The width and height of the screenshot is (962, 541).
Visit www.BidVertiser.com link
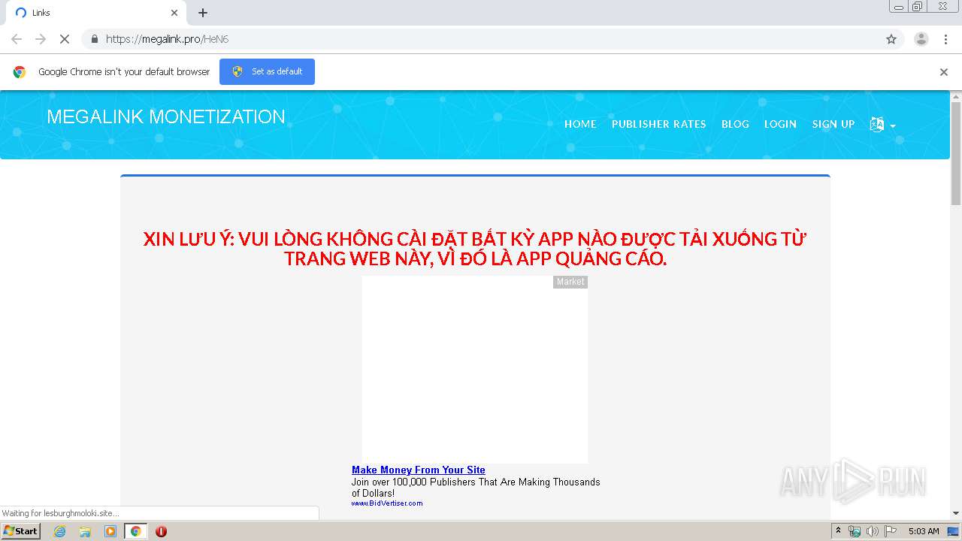click(387, 503)
